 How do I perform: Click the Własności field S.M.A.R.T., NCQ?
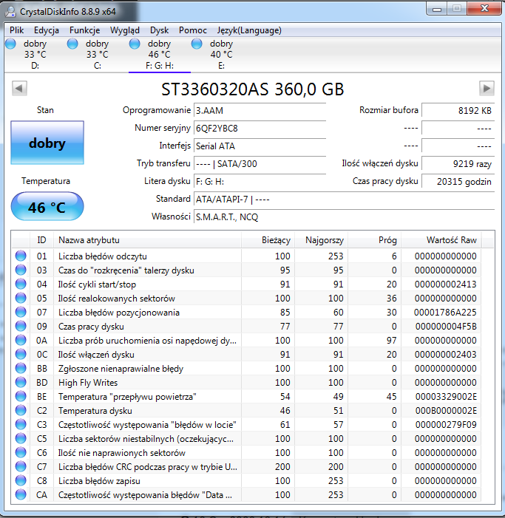(344, 217)
